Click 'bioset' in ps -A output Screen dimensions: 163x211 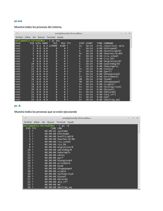point(62,177)
